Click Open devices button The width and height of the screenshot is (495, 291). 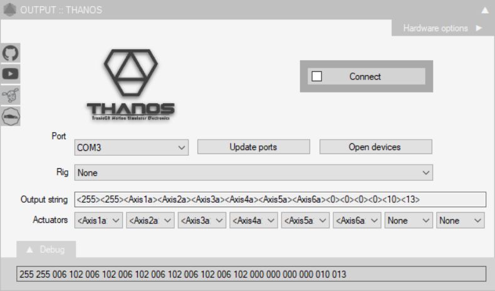coord(376,147)
